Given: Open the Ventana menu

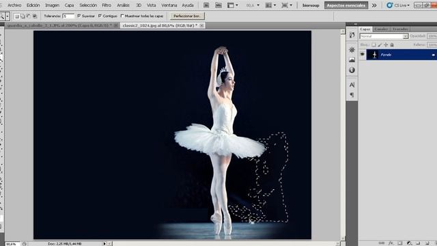Looking at the screenshot, I should coord(169,5).
